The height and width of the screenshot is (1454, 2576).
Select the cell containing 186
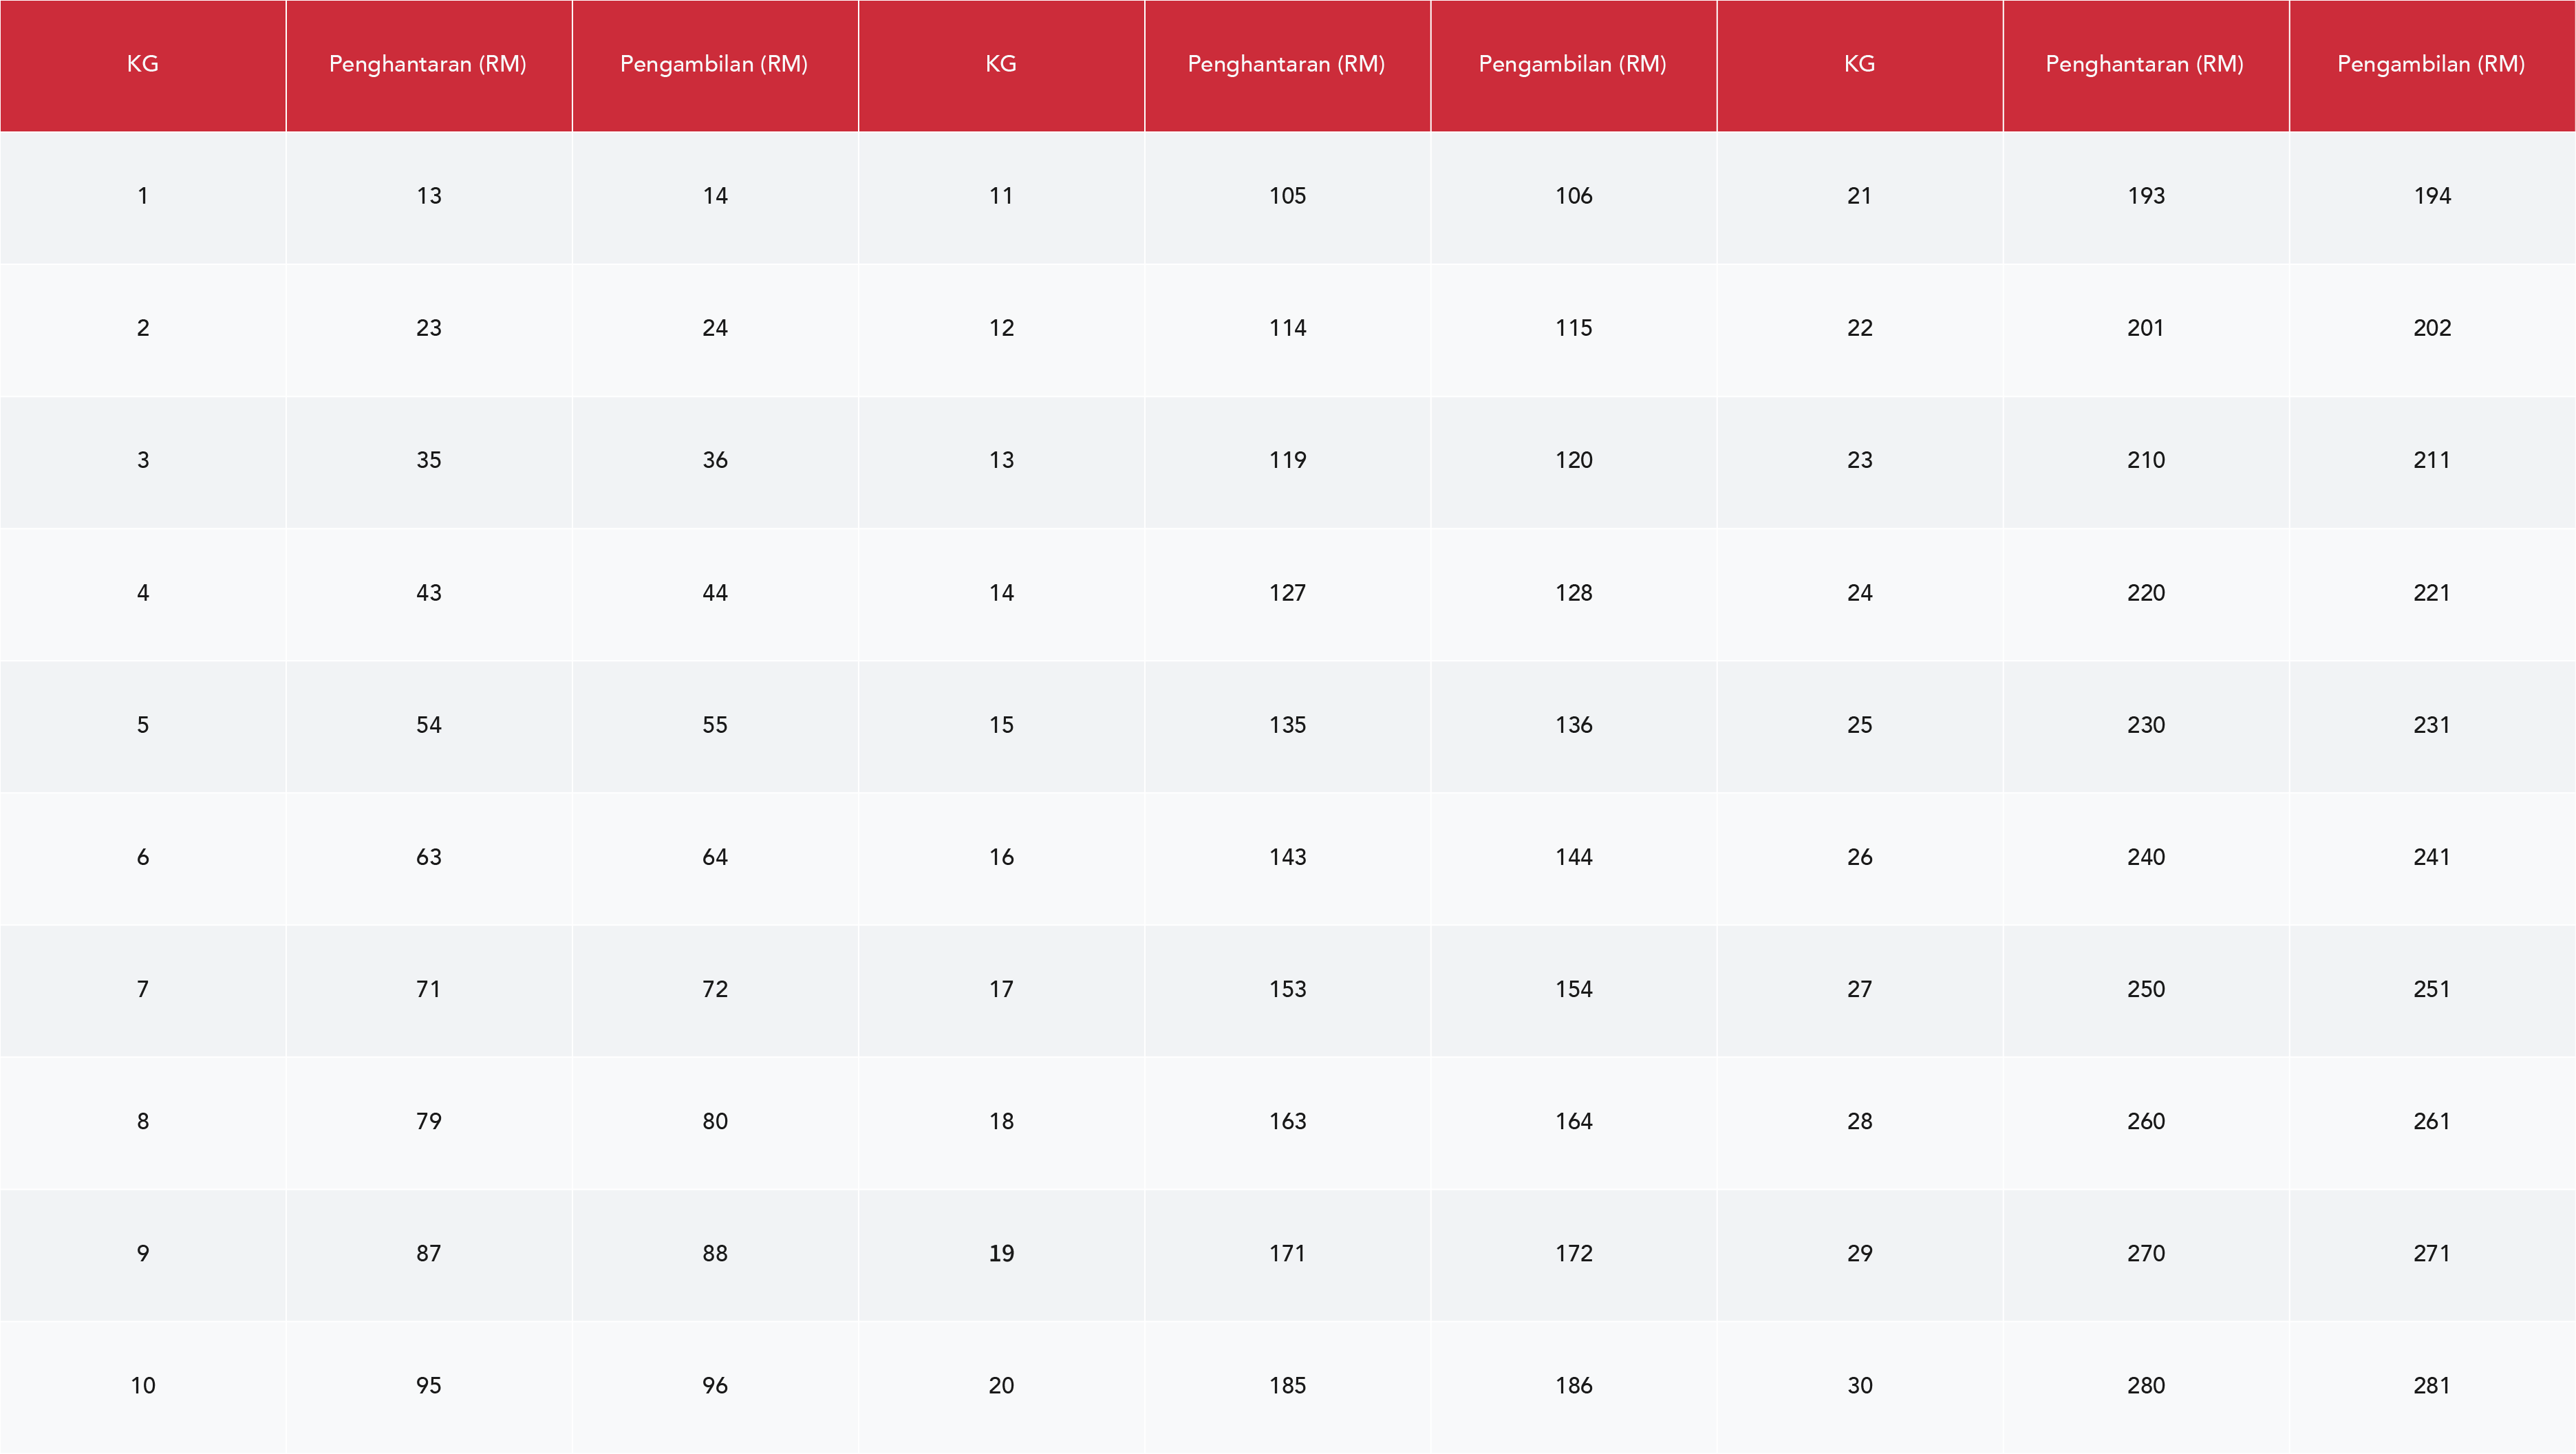(x=1573, y=1385)
